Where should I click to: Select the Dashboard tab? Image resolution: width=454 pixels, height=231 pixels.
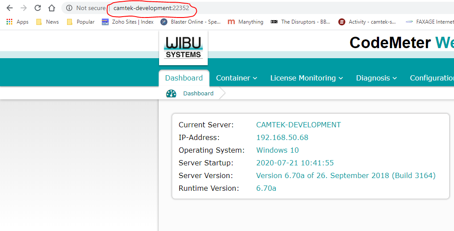click(x=184, y=78)
